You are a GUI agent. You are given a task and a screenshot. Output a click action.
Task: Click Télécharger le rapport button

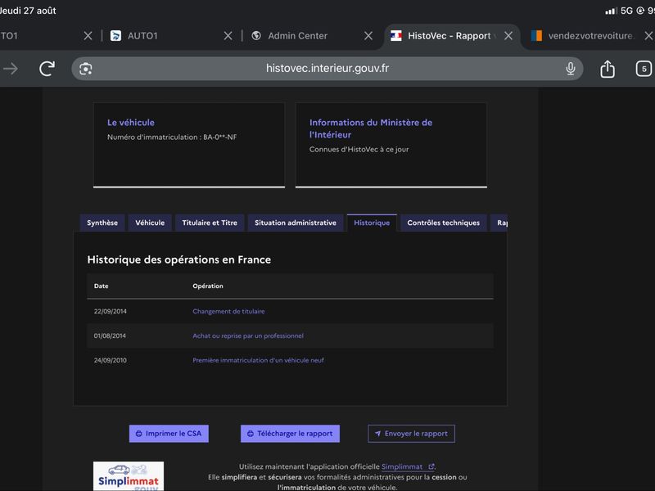(290, 434)
